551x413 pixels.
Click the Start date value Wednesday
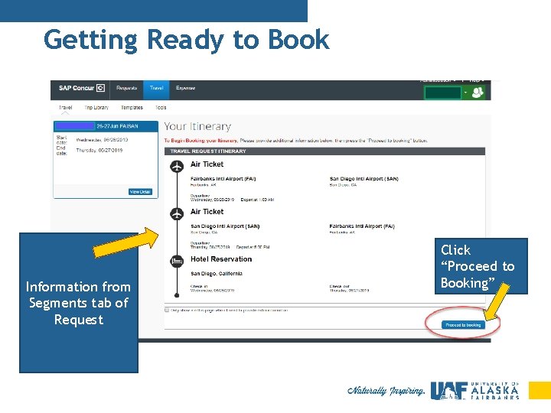point(102,140)
